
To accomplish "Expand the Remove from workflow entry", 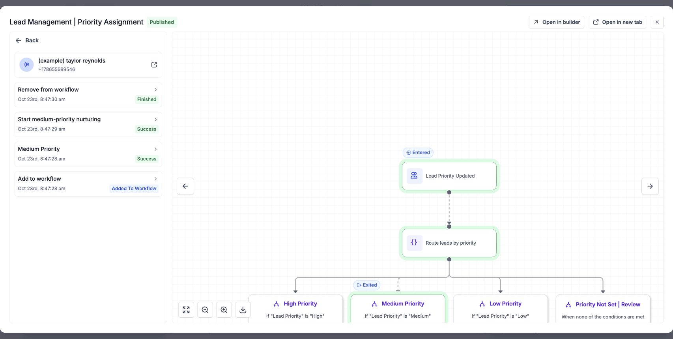I will coord(155,90).
